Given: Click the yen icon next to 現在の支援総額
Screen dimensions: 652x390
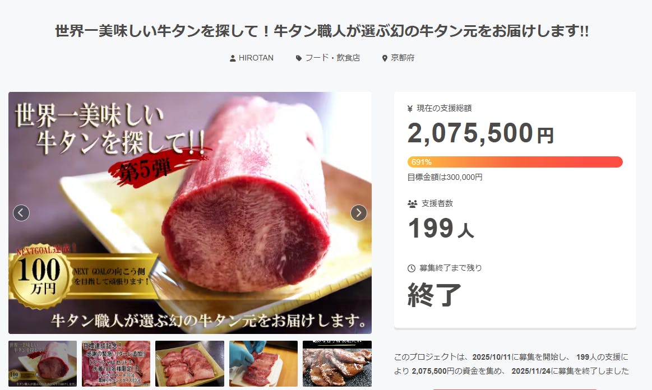Looking at the screenshot, I should [x=410, y=109].
